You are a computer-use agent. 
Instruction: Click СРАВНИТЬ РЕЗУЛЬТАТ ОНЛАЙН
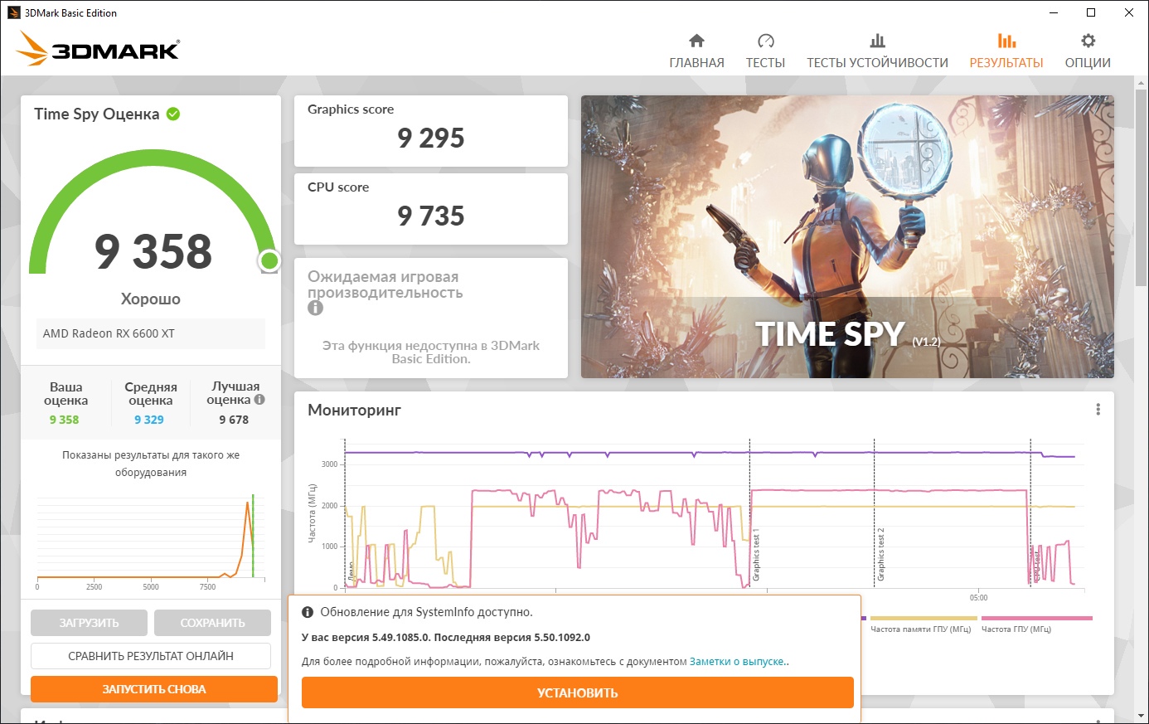click(151, 656)
